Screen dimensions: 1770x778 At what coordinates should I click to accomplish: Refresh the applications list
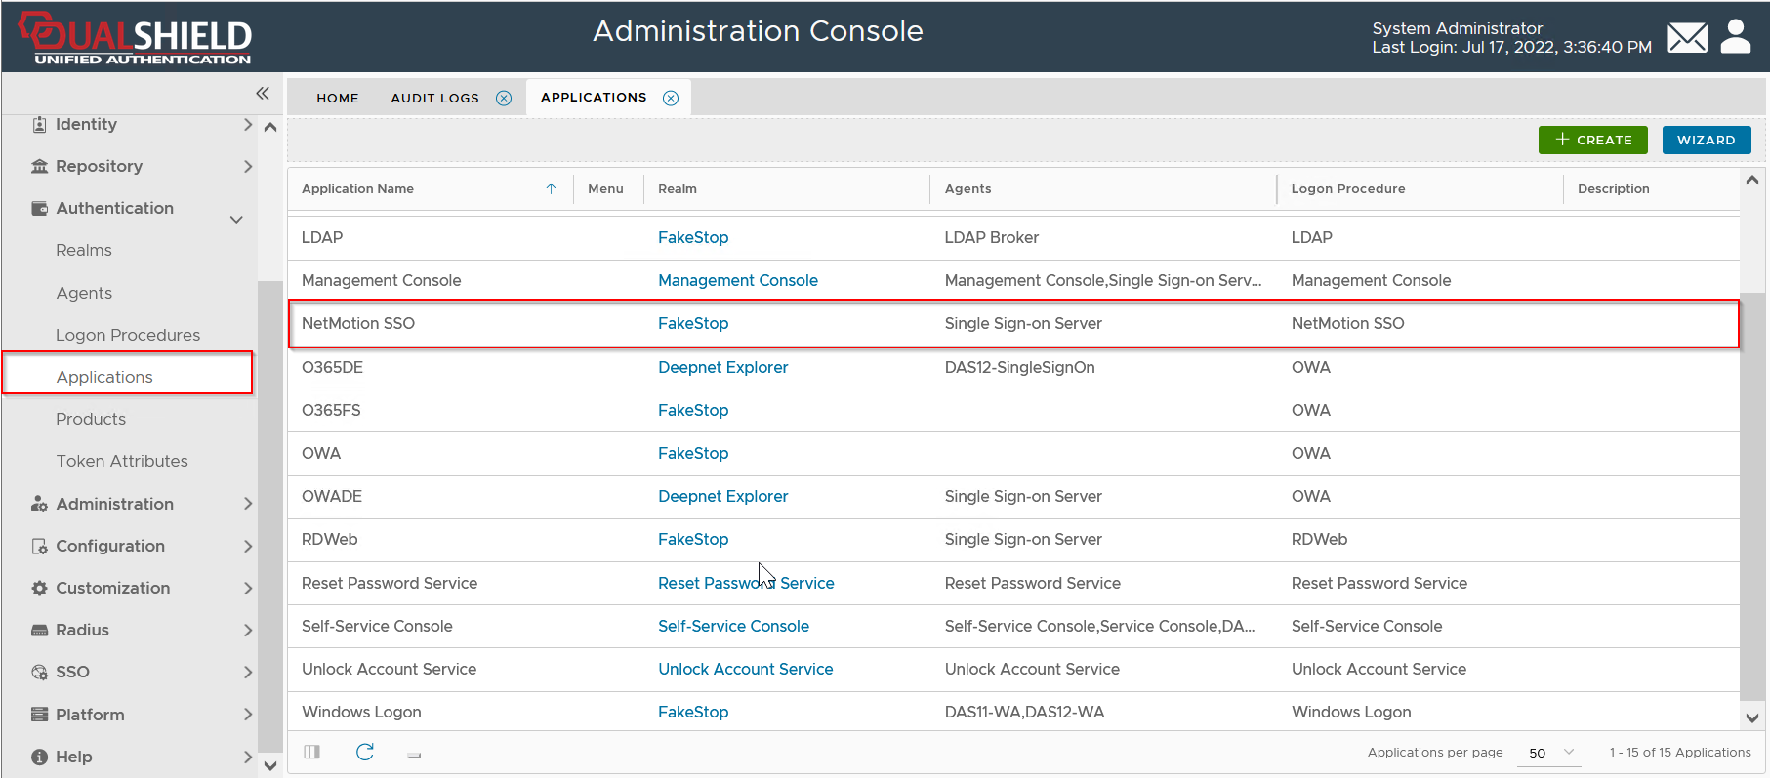[x=365, y=752]
